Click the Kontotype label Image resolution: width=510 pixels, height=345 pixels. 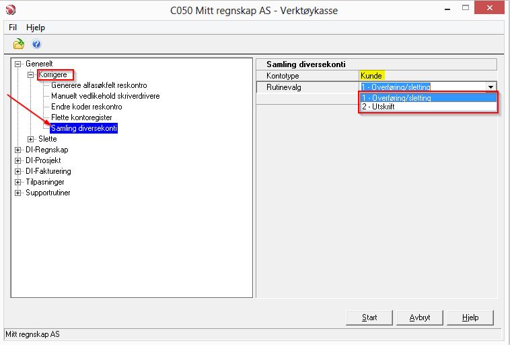point(283,76)
